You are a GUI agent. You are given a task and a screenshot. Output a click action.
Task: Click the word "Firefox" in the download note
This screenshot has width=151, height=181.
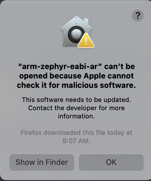pos(31,133)
